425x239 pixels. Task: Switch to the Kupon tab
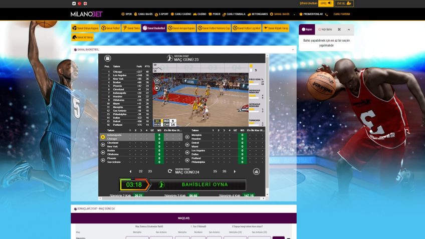(x=307, y=30)
